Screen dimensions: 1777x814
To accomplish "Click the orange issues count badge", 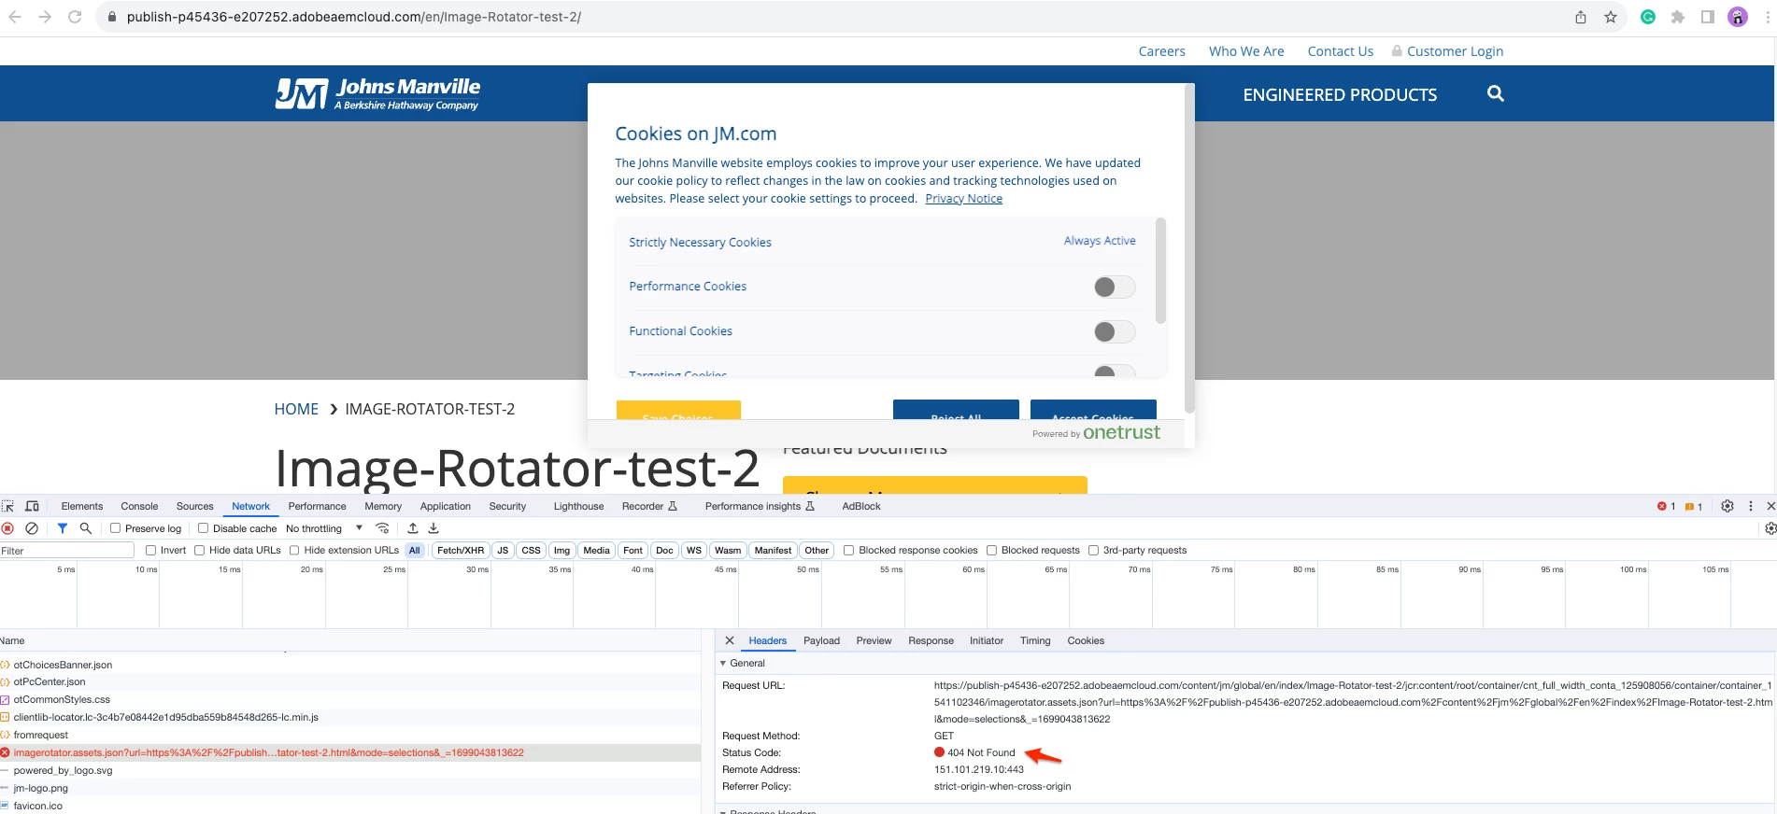I will coord(1693,507).
